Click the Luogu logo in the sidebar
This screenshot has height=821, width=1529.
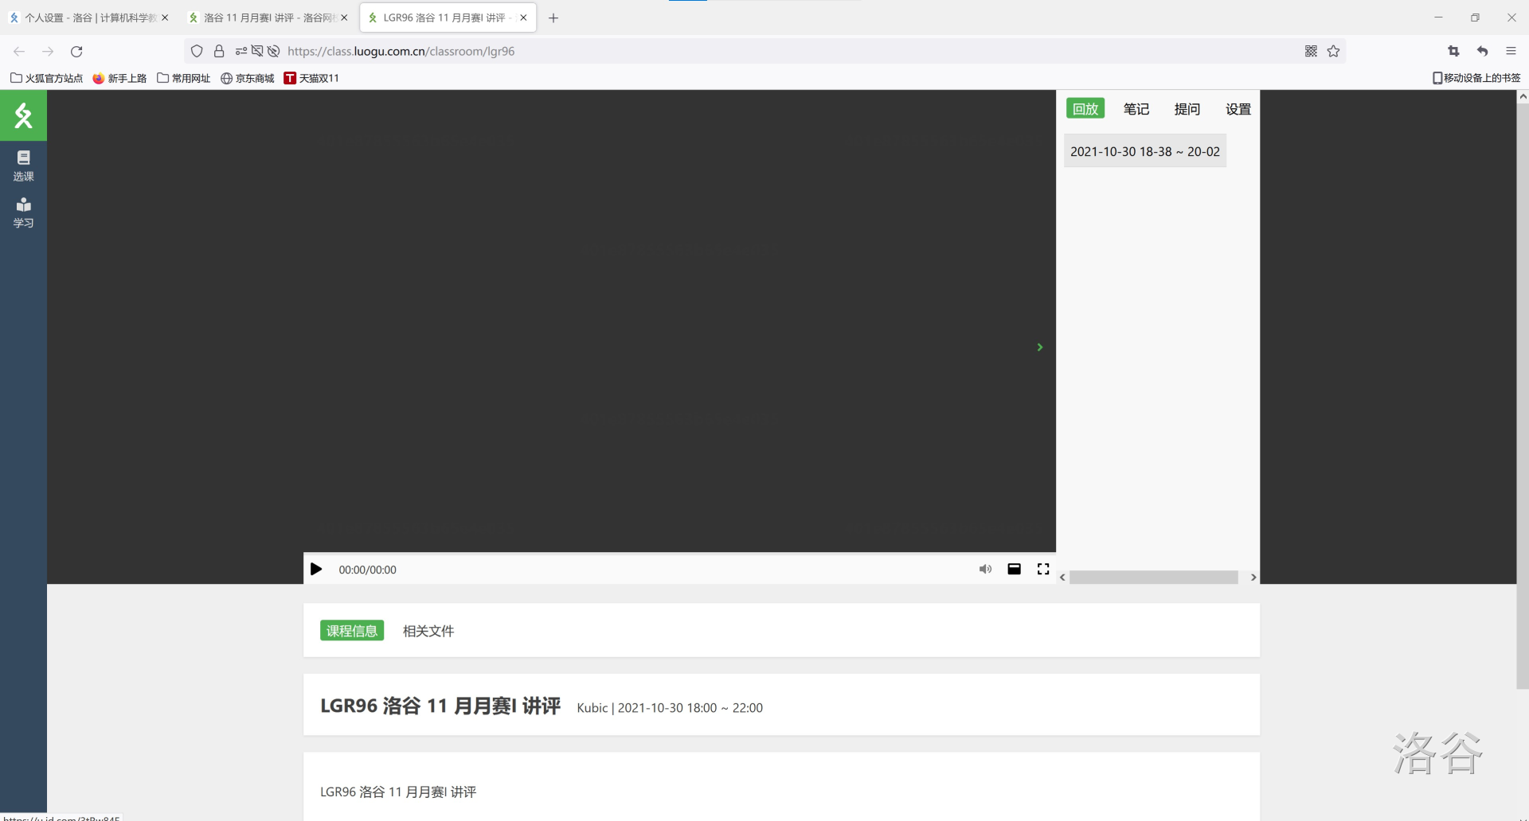[23, 115]
